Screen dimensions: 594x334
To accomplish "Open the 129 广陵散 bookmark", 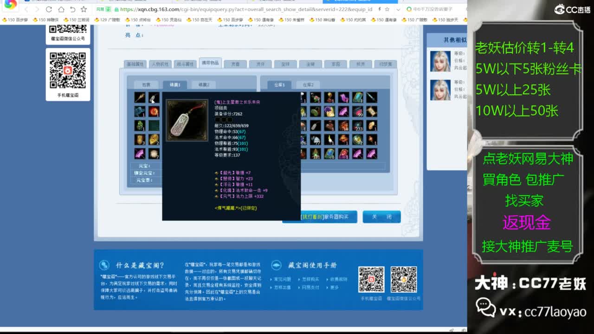I will coord(107,20).
